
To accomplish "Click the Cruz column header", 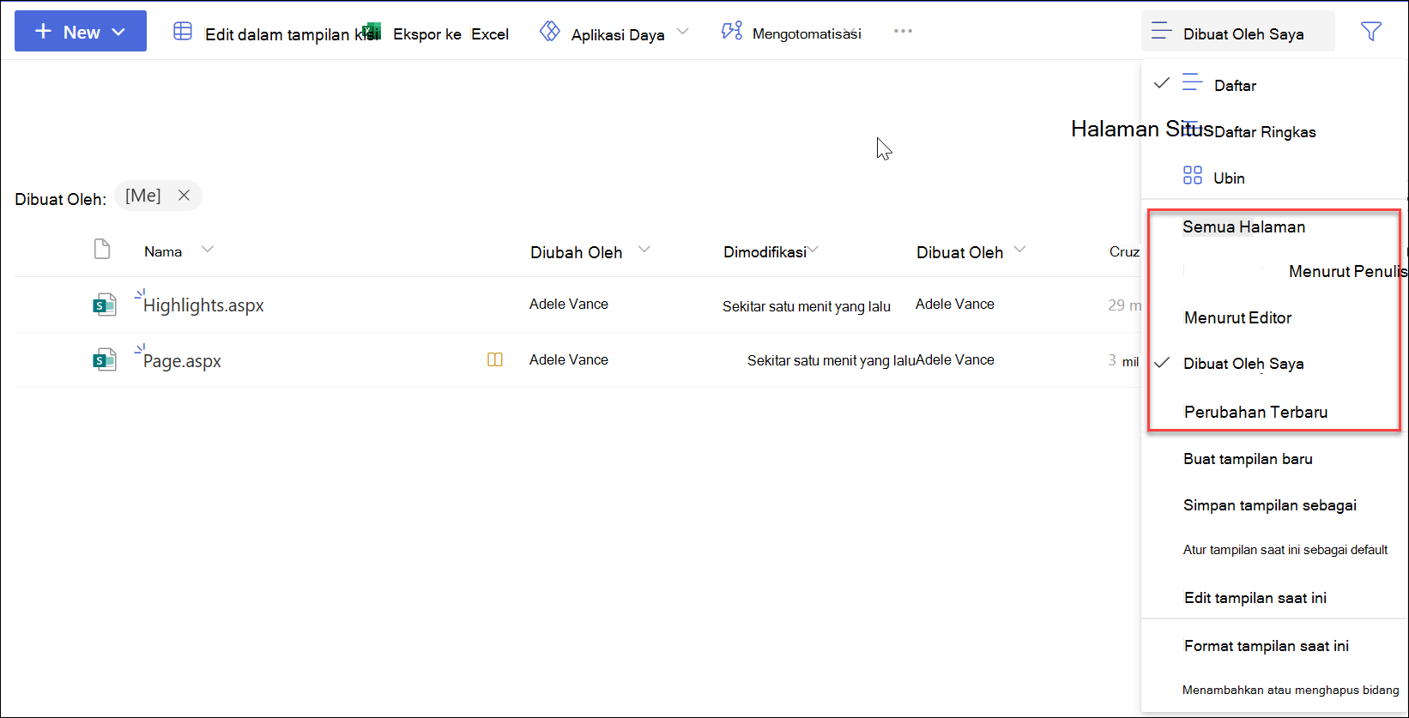I will (x=1124, y=251).
